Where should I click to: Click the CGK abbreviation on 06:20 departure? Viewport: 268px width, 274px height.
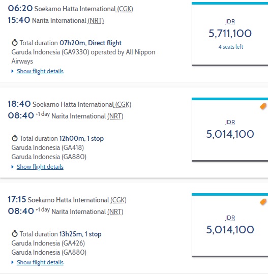click(x=125, y=9)
